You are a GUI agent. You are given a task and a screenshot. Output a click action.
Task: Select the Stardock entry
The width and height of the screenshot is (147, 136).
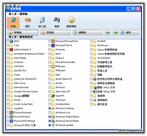point(60,87)
